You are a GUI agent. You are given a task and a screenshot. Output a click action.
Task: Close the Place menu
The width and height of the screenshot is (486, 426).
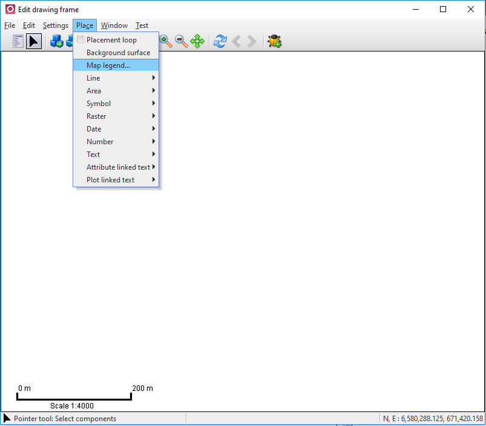click(85, 25)
